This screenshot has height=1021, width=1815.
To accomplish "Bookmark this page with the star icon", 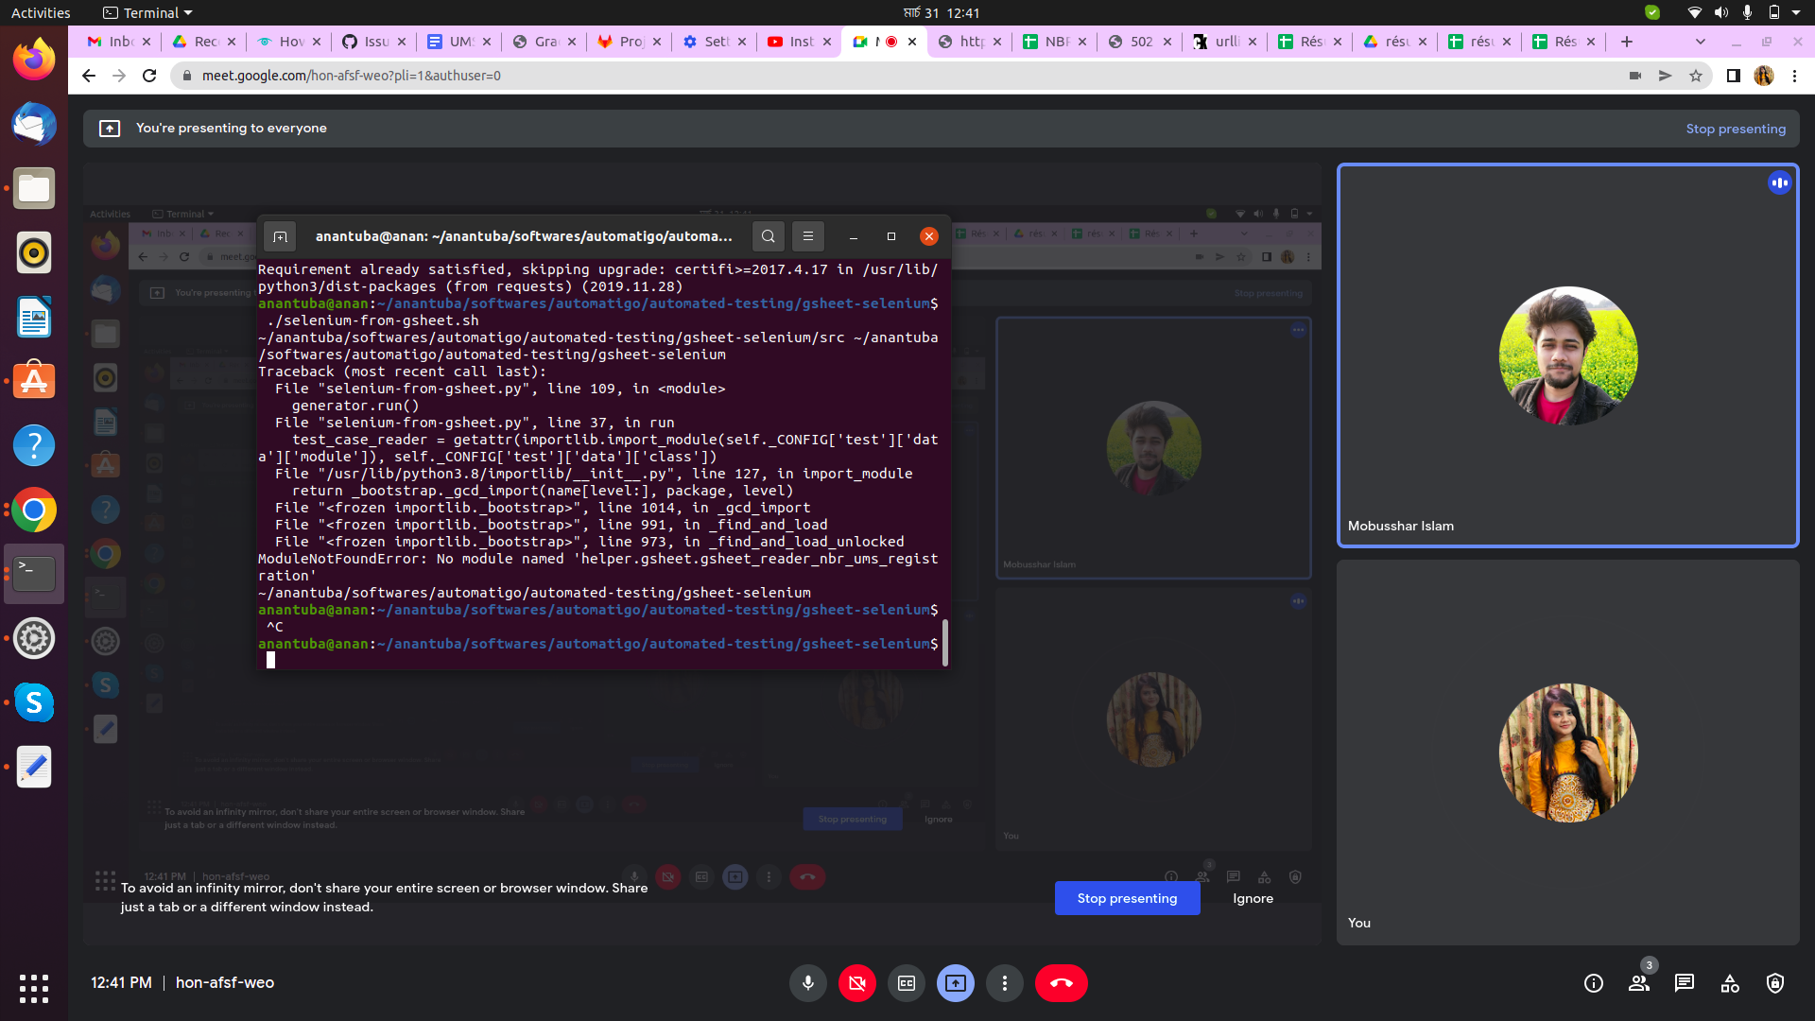I will [x=1696, y=76].
